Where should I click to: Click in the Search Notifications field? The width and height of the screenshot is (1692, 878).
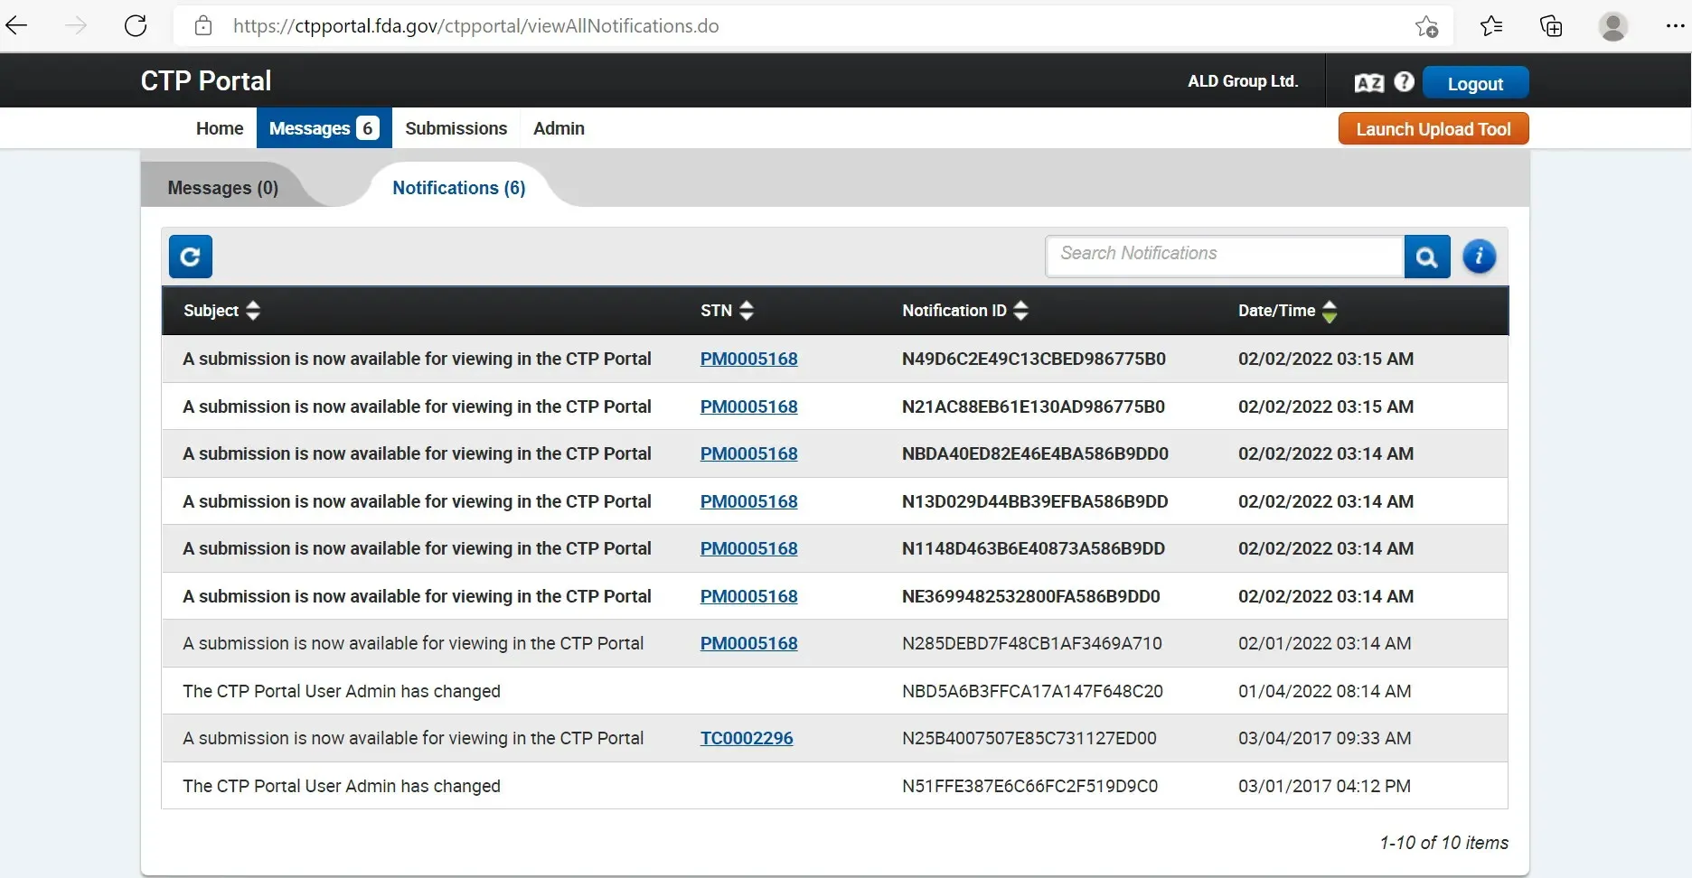pos(1225,256)
